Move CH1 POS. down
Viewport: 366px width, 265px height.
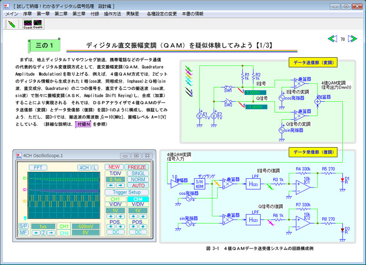(111, 226)
